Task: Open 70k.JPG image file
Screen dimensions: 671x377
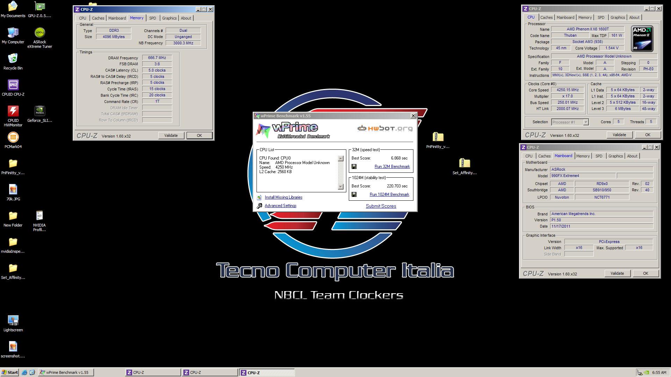Action: click(x=13, y=193)
